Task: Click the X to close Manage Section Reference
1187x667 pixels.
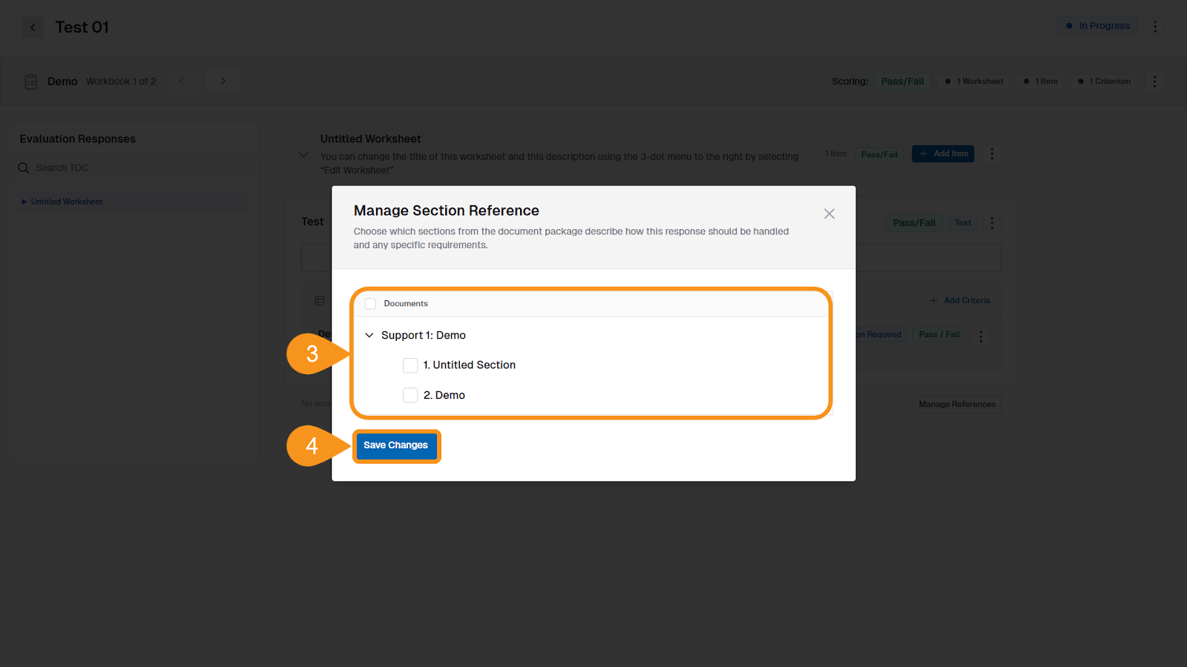Action: point(829,213)
